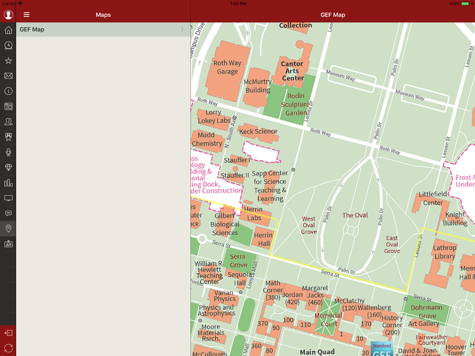Tap the "Rodin Sculpture Garden" label on the map

pos(295,104)
